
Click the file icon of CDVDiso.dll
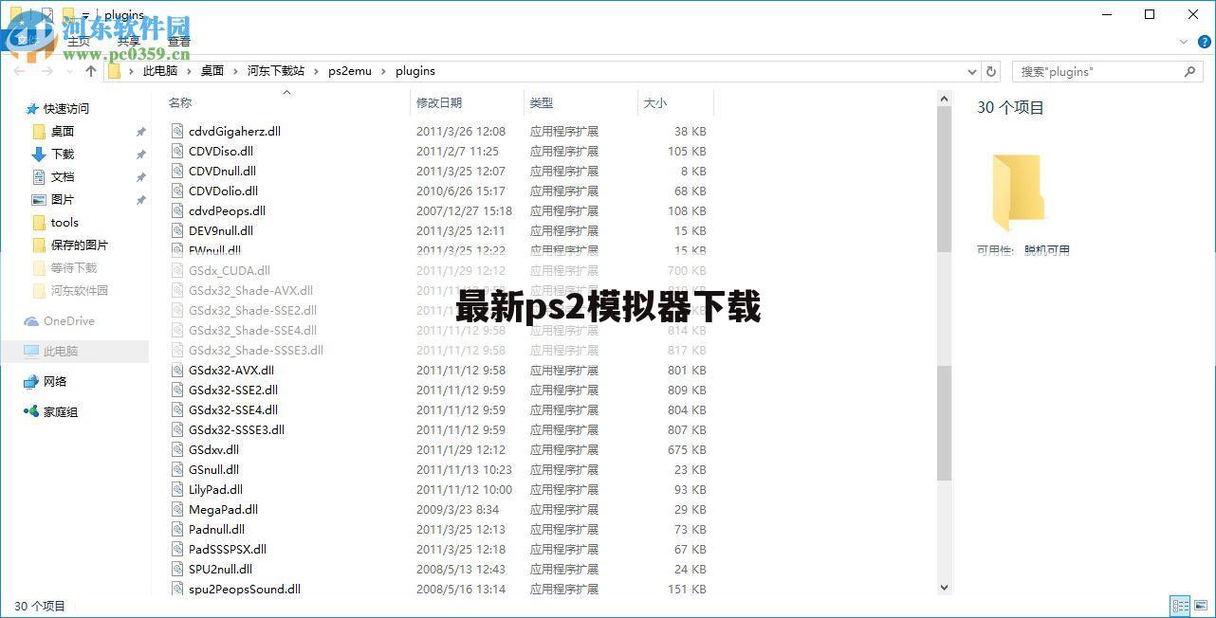(x=177, y=151)
